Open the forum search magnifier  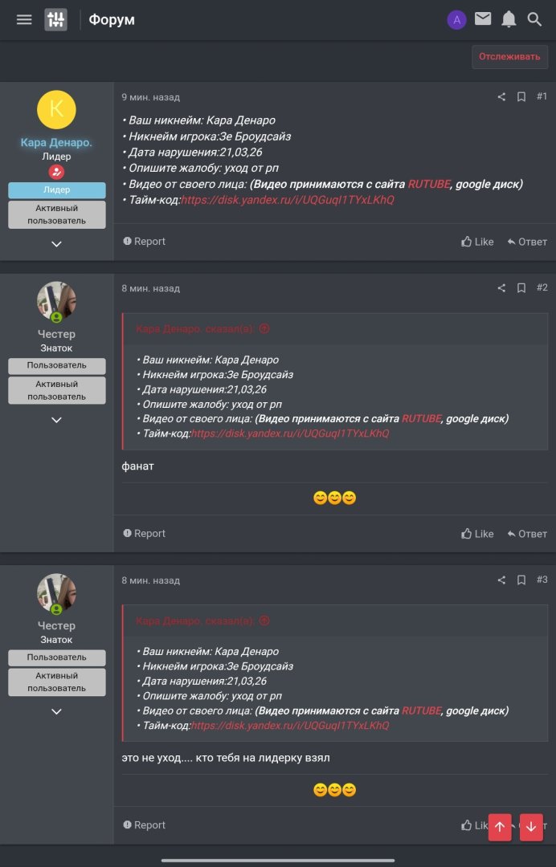[534, 20]
